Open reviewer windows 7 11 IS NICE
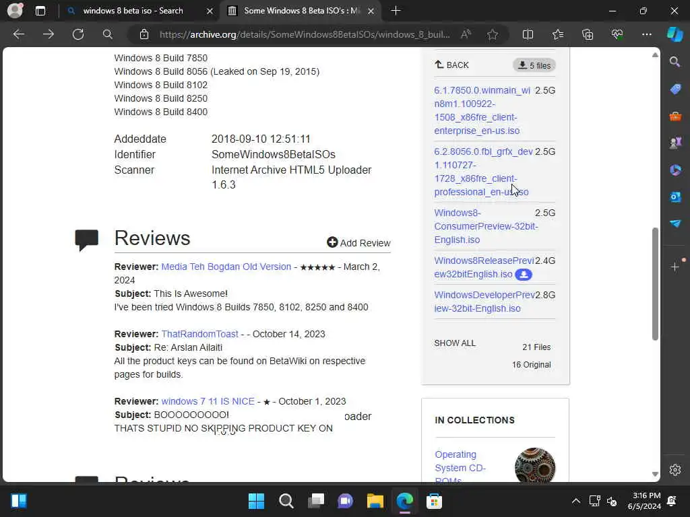690x517 pixels. [x=208, y=401]
